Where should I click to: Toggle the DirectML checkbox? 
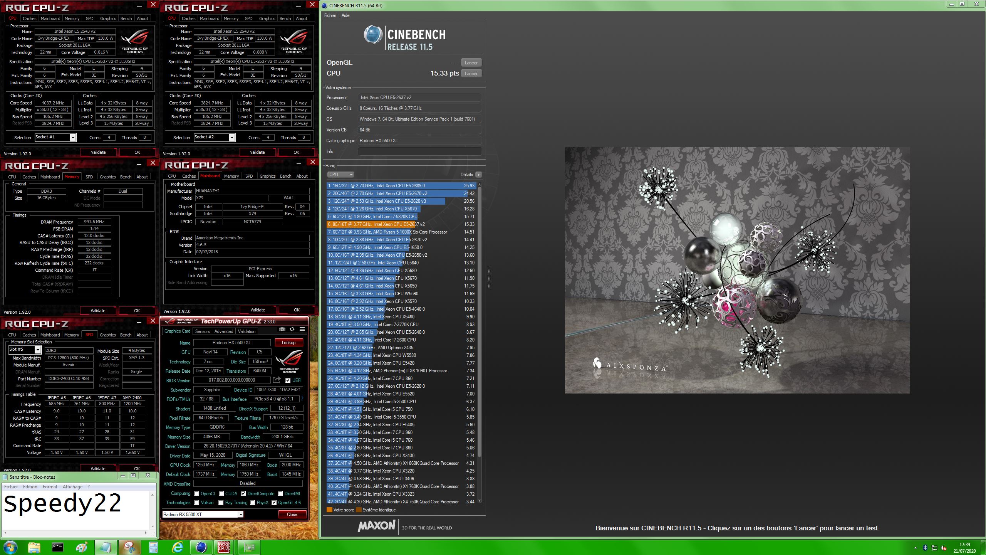280,494
